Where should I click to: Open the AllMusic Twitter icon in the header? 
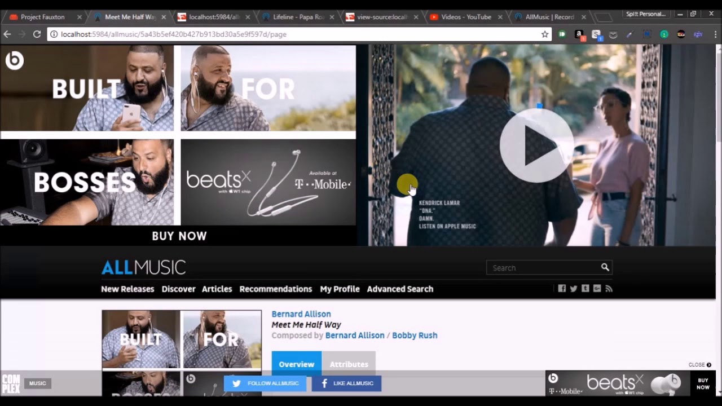click(574, 288)
